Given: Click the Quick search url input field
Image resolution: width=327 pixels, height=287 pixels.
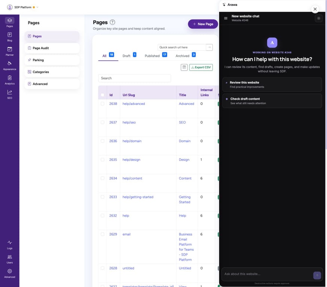Looking at the screenshot, I should click(181, 47).
